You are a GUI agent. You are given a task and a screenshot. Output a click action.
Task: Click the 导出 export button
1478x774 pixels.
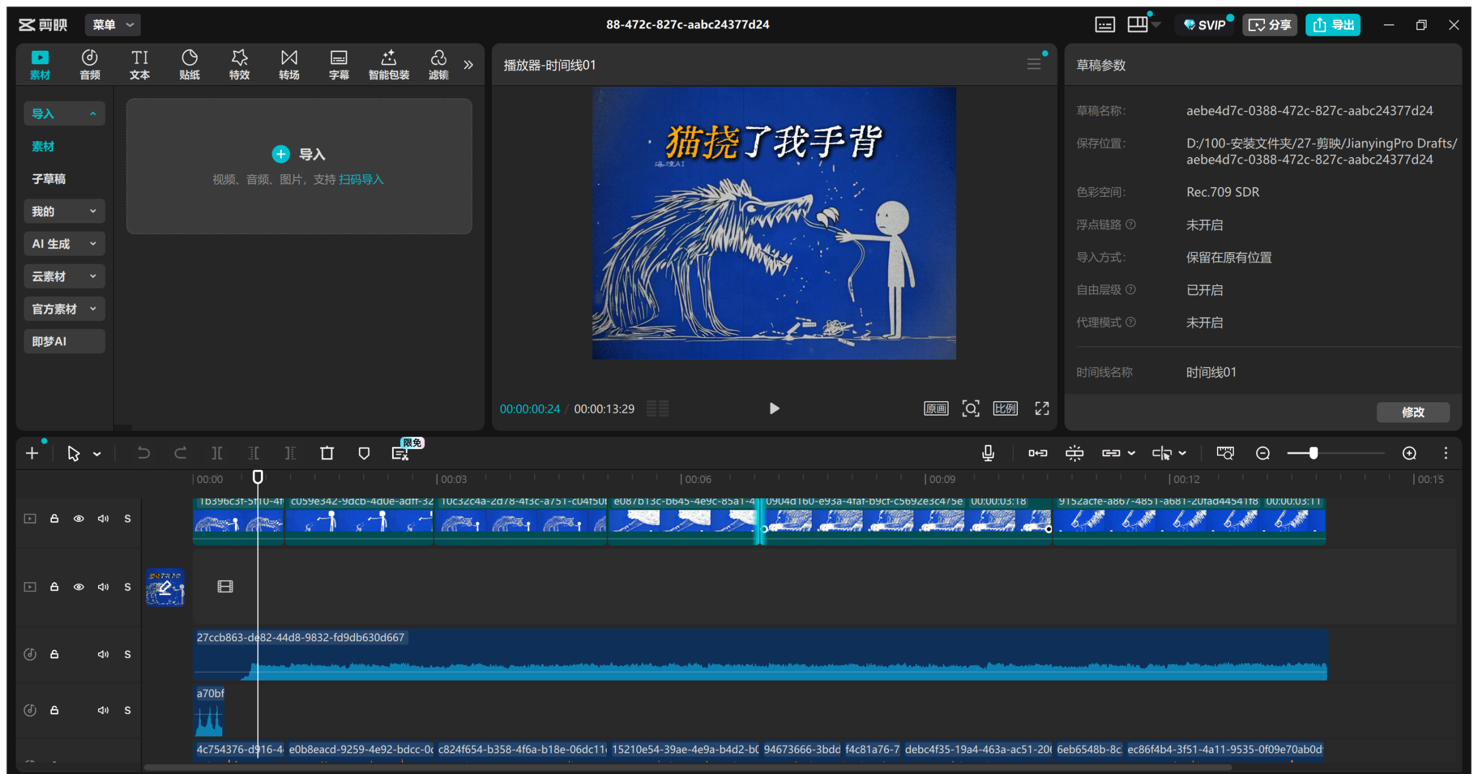1333,25
